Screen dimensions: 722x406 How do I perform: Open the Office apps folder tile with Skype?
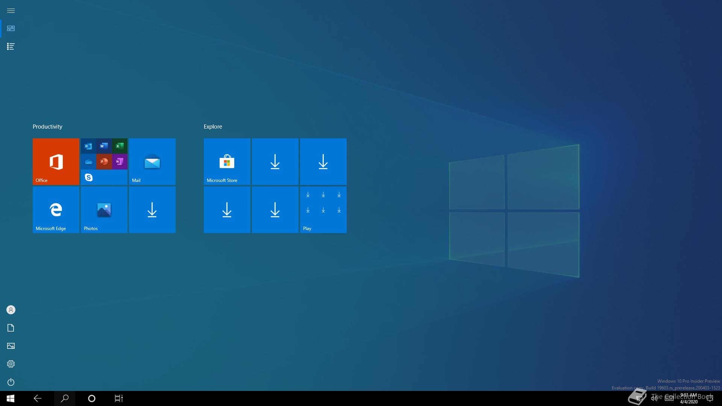(x=104, y=162)
